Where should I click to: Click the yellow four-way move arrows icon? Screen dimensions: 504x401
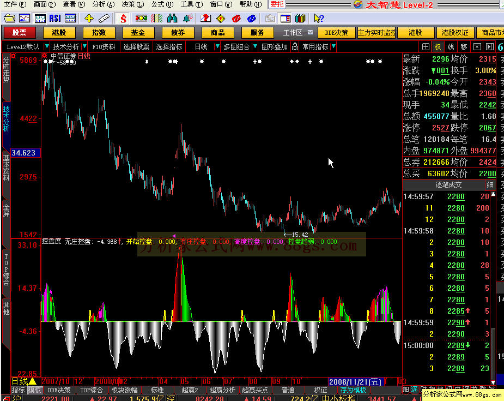point(89,19)
